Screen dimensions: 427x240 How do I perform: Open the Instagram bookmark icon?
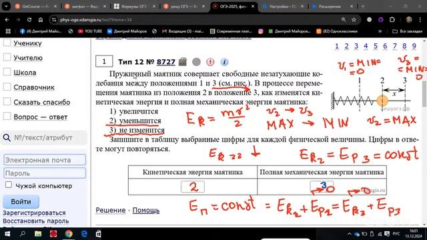click(261, 31)
